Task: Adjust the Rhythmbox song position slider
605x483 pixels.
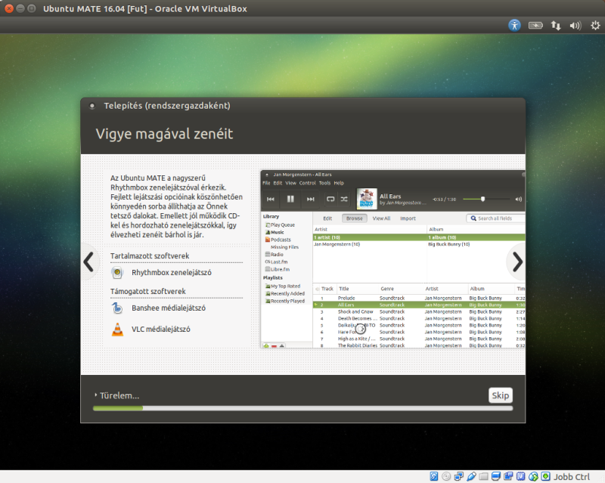Action: coord(486,199)
